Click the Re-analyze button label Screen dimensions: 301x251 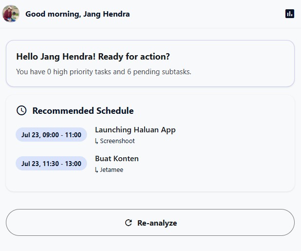157,223
